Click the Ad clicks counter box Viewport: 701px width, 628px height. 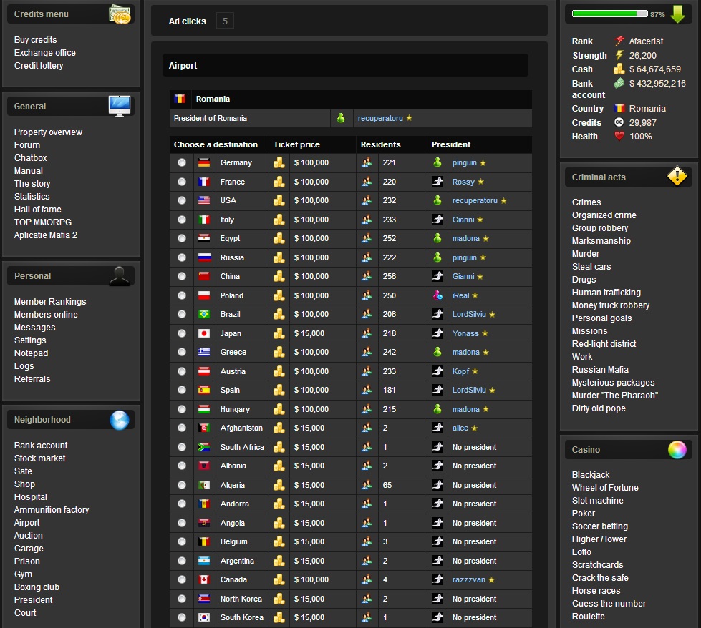click(225, 21)
